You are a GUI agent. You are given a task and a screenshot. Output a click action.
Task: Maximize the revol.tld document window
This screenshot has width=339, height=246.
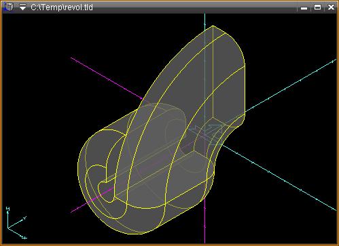pos(317,7)
